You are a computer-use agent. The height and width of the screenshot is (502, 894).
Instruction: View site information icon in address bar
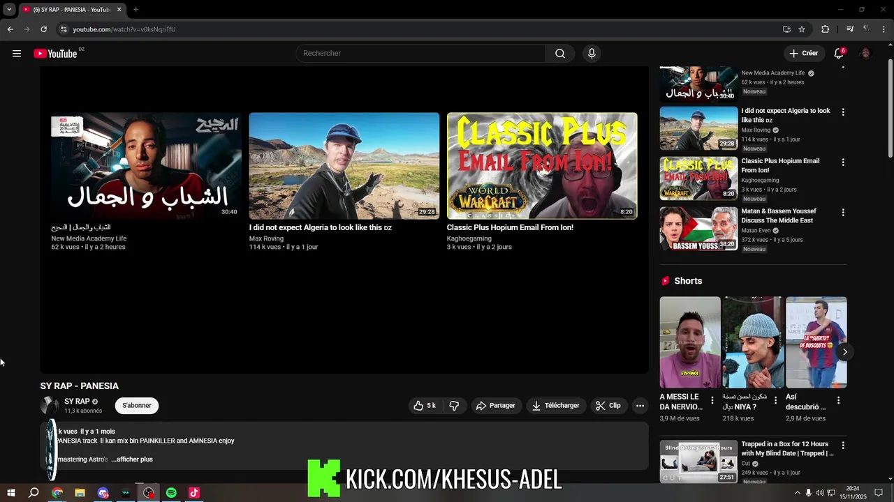pyautogui.click(x=64, y=29)
